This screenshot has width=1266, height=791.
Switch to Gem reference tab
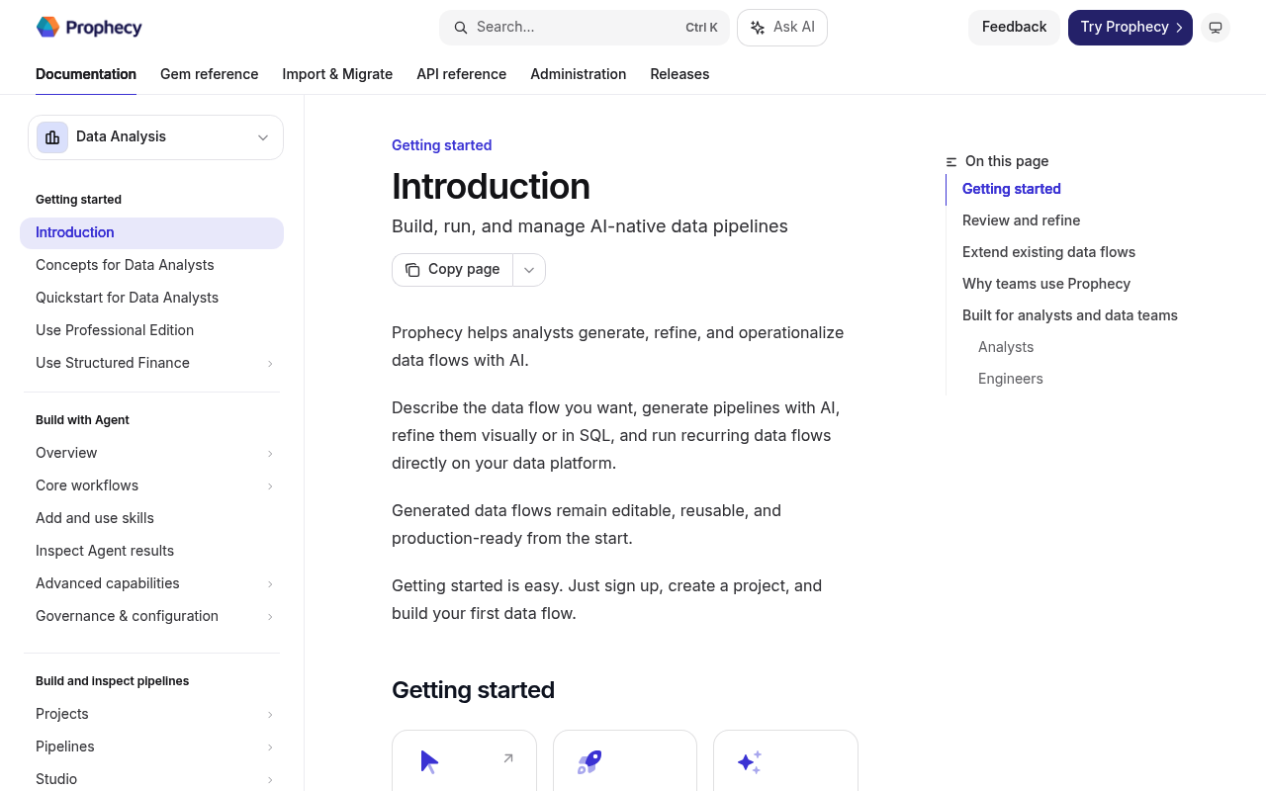(210, 74)
